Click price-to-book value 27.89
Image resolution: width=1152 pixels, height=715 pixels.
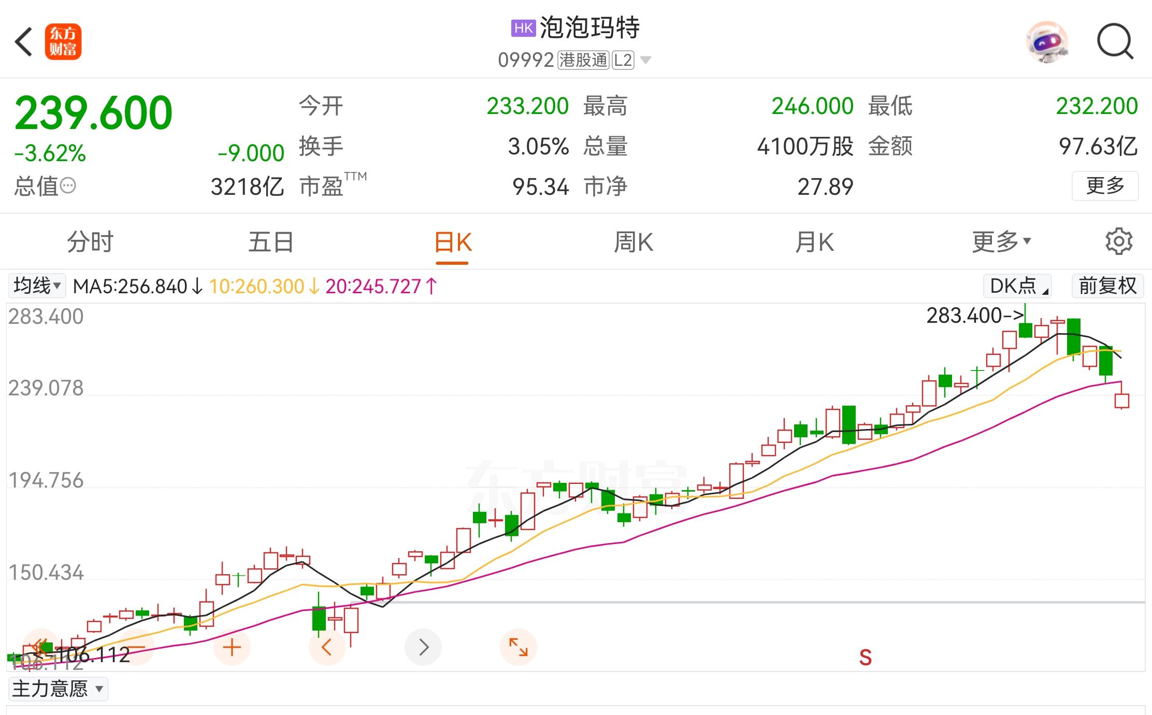825,187
